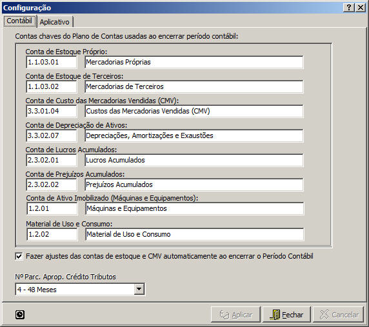Screen dimensions: 369x327
Task: Click the 1.2.02 account code field
Action: (x=52, y=234)
